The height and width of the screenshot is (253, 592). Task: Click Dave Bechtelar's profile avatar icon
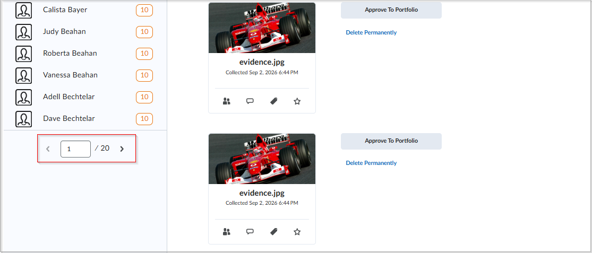tap(23, 119)
